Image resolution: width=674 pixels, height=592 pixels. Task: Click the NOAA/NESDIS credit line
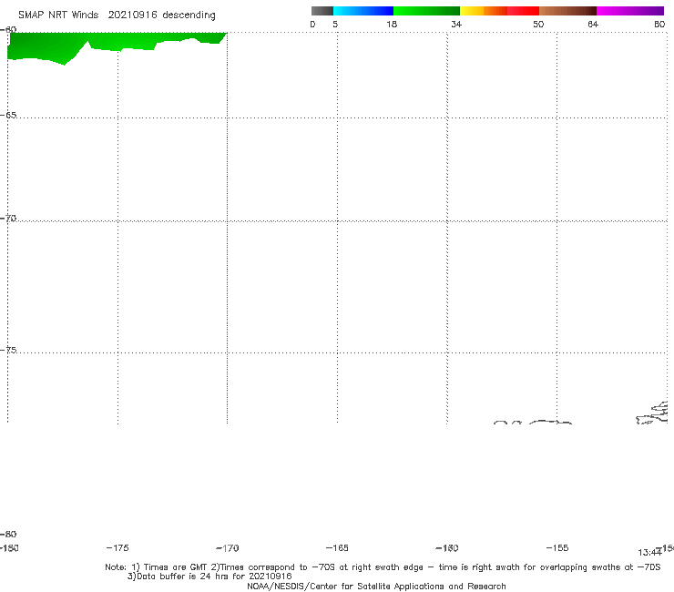point(376,587)
